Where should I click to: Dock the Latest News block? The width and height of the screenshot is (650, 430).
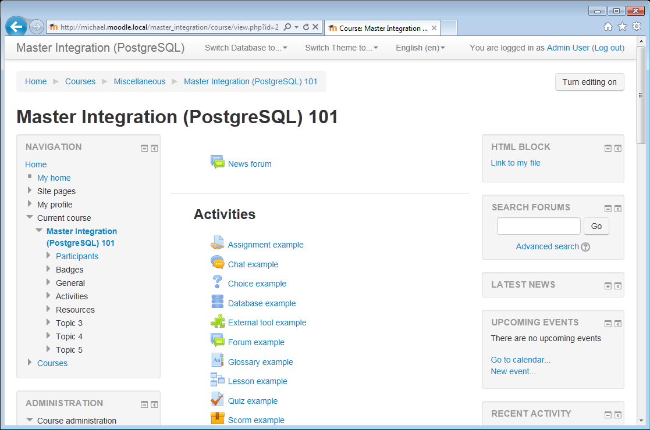[617, 286]
